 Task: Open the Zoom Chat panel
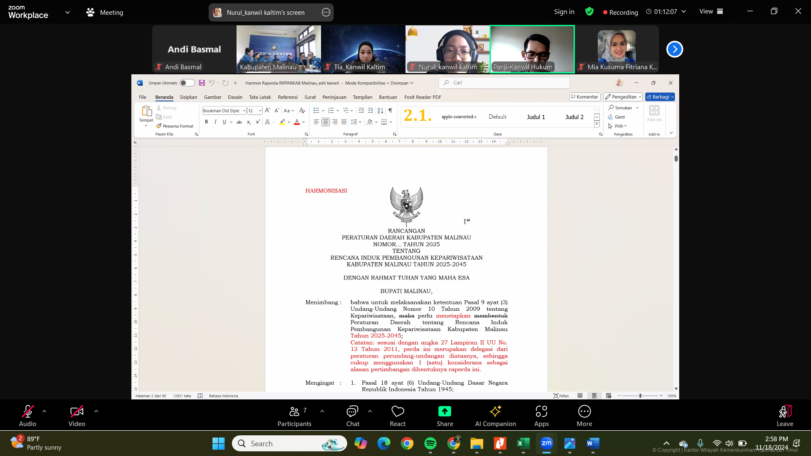pyautogui.click(x=353, y=416)
